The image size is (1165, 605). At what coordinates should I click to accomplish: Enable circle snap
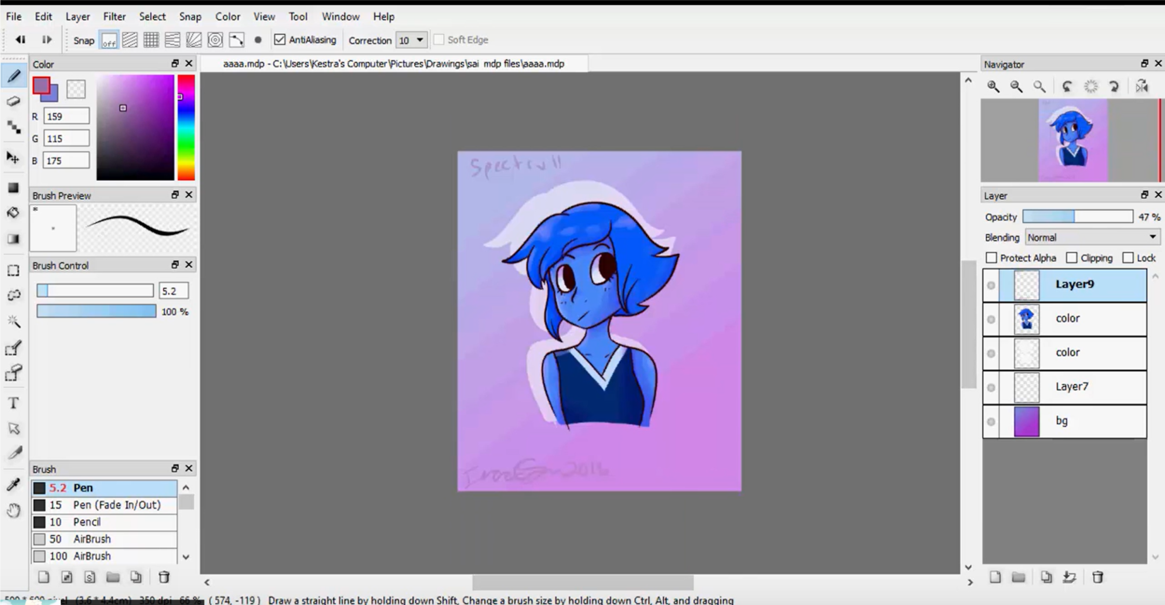pyautogui.click(x=215, y=40)
